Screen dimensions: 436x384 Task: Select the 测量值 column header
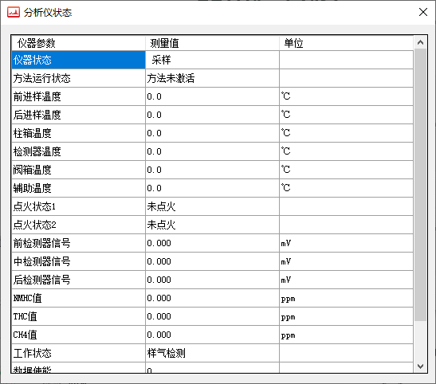click(212, 43)
